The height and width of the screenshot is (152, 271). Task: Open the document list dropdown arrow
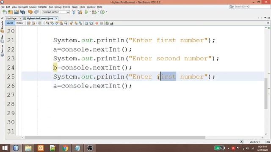[265, 18]
